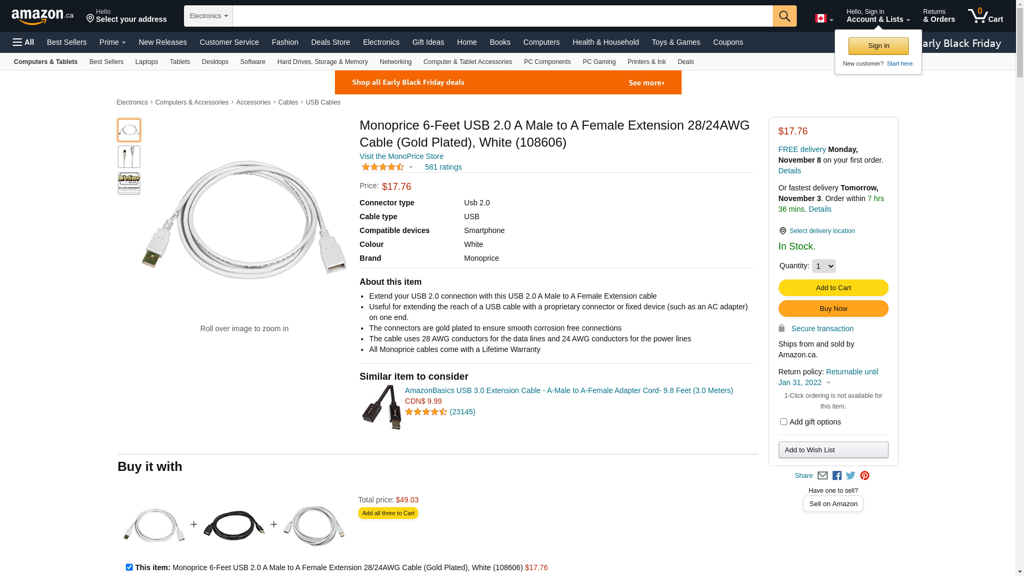This screenshot has height=576, width=1024.
Task: Share on Facebook icon
Action: coord(837,476)
